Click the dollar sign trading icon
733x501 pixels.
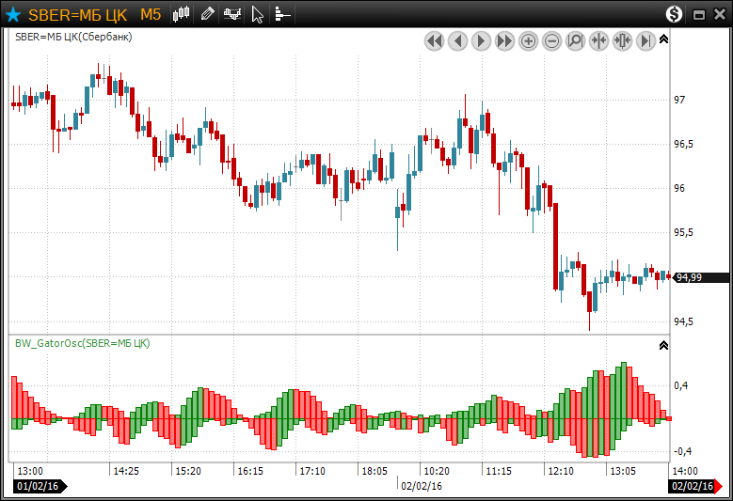(674, 14)
